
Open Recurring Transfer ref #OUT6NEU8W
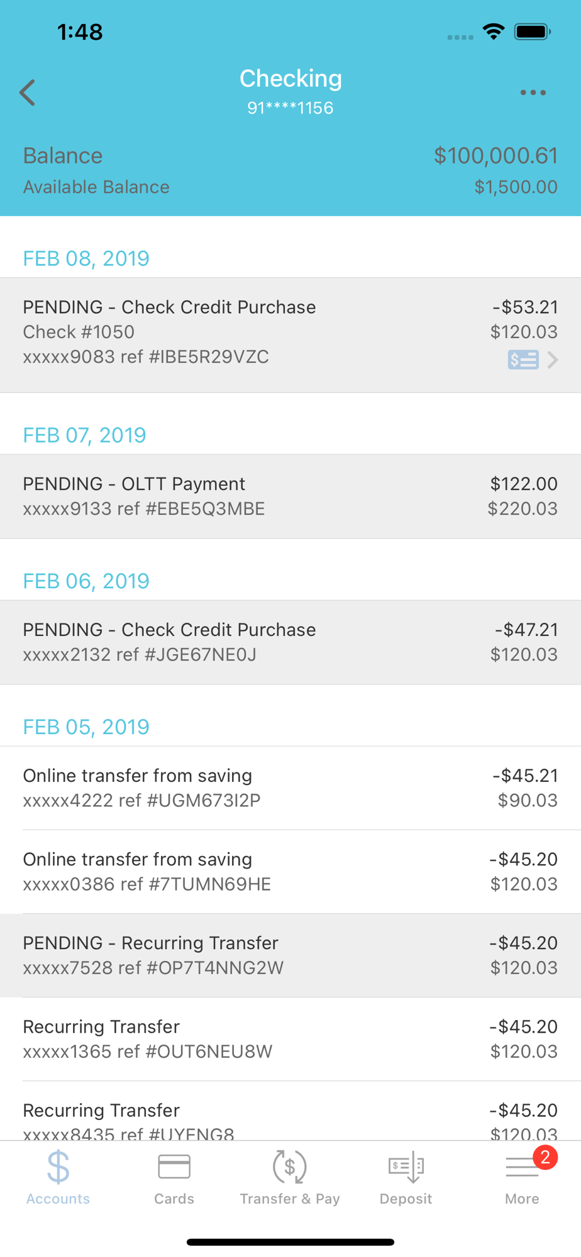coord(290,1038)
